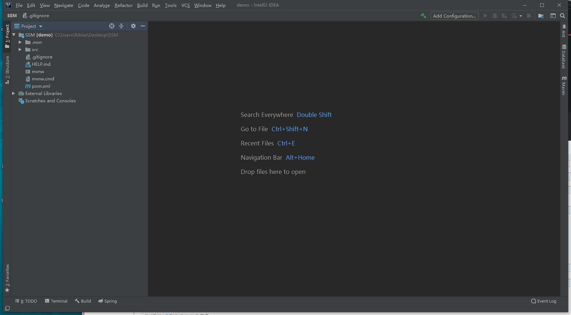Open the Spring tool window
Screen dimensions: 571x315
(x=107, y=301)
